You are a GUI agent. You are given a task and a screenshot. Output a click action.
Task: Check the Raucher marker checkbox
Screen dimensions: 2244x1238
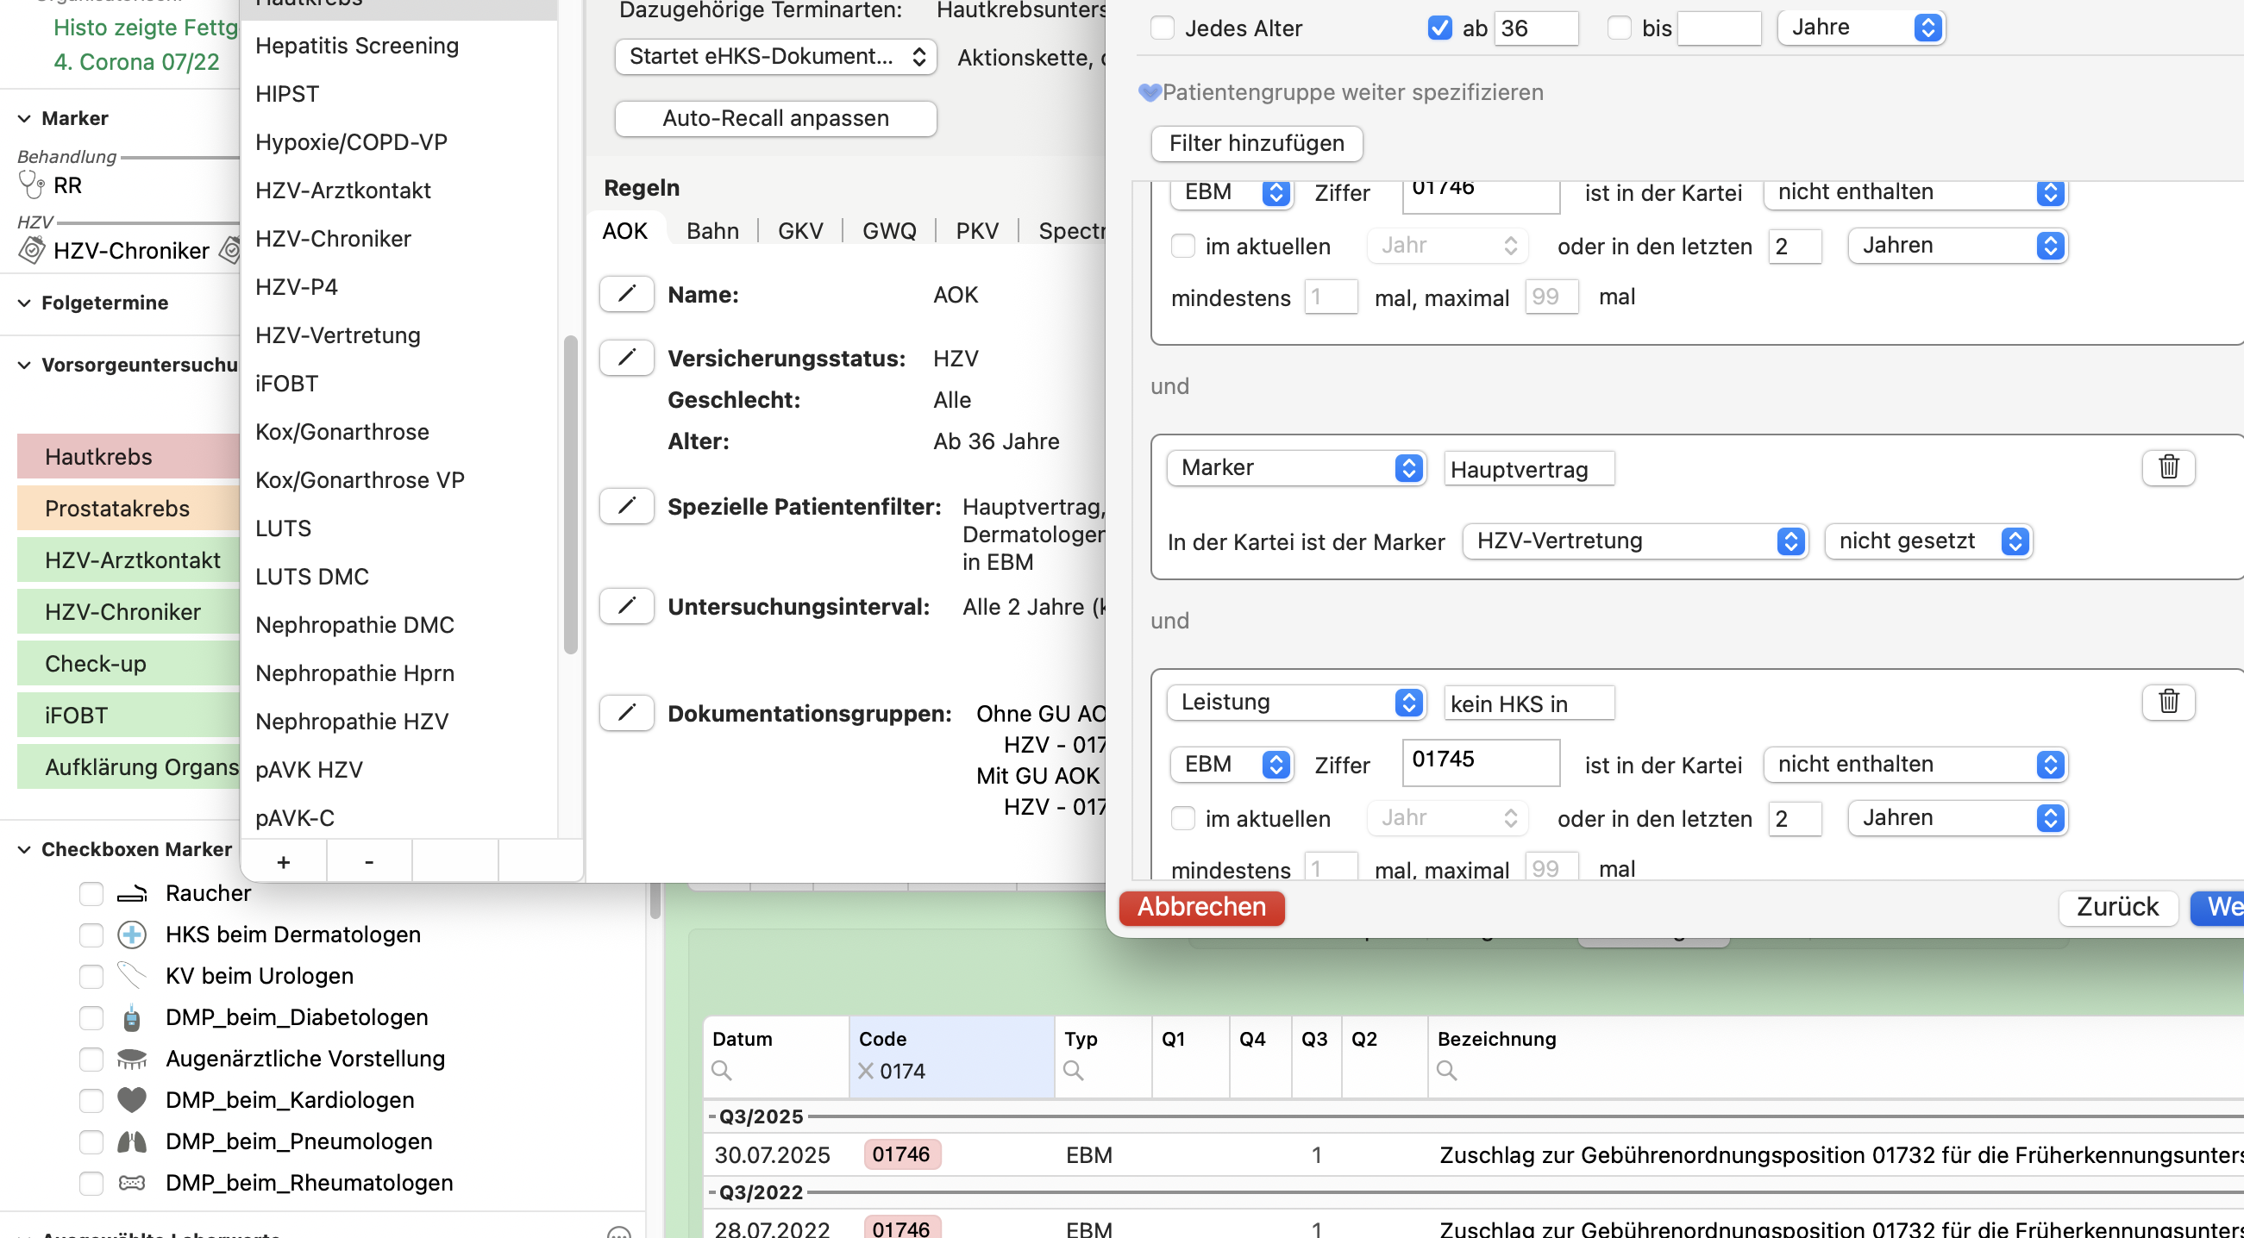click(91, 894)
